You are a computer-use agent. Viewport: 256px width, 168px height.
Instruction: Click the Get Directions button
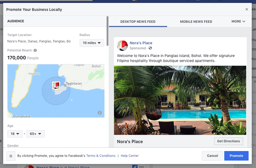[x=228, y=141]
